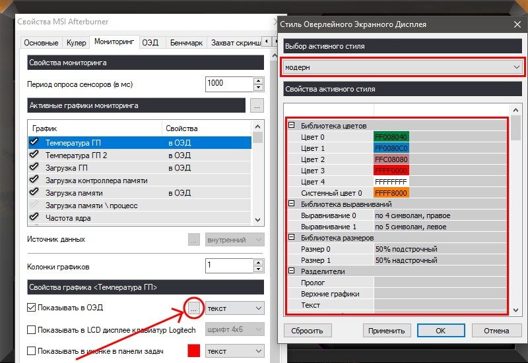Select Размер 1 надстрочный value
Viewport: 528px width, 363px height.
tap(440, 260)
